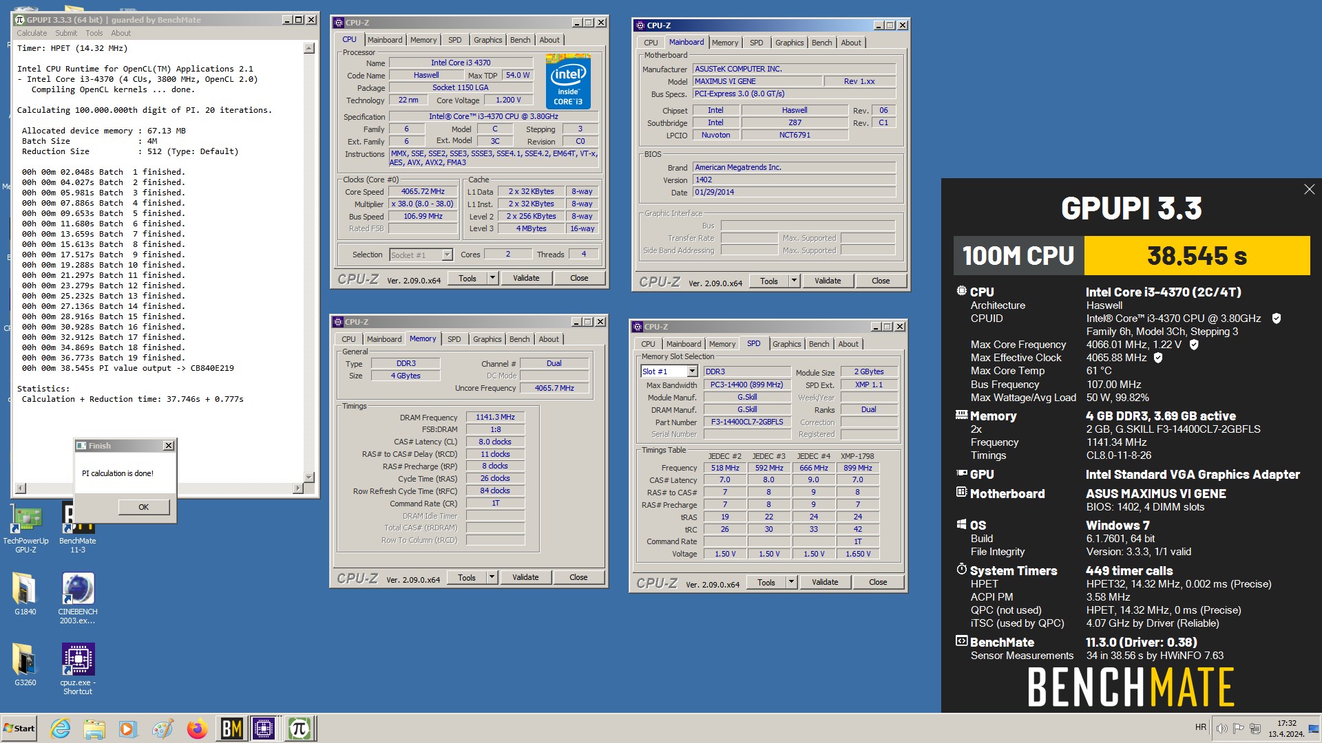Click GPUPI horizontal scrollbar right arrow
1322x743 pixels.
click(297, 488)
